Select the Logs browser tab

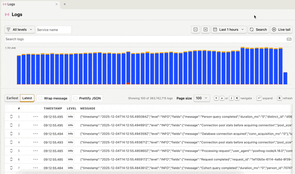click(x=30, y=4)
